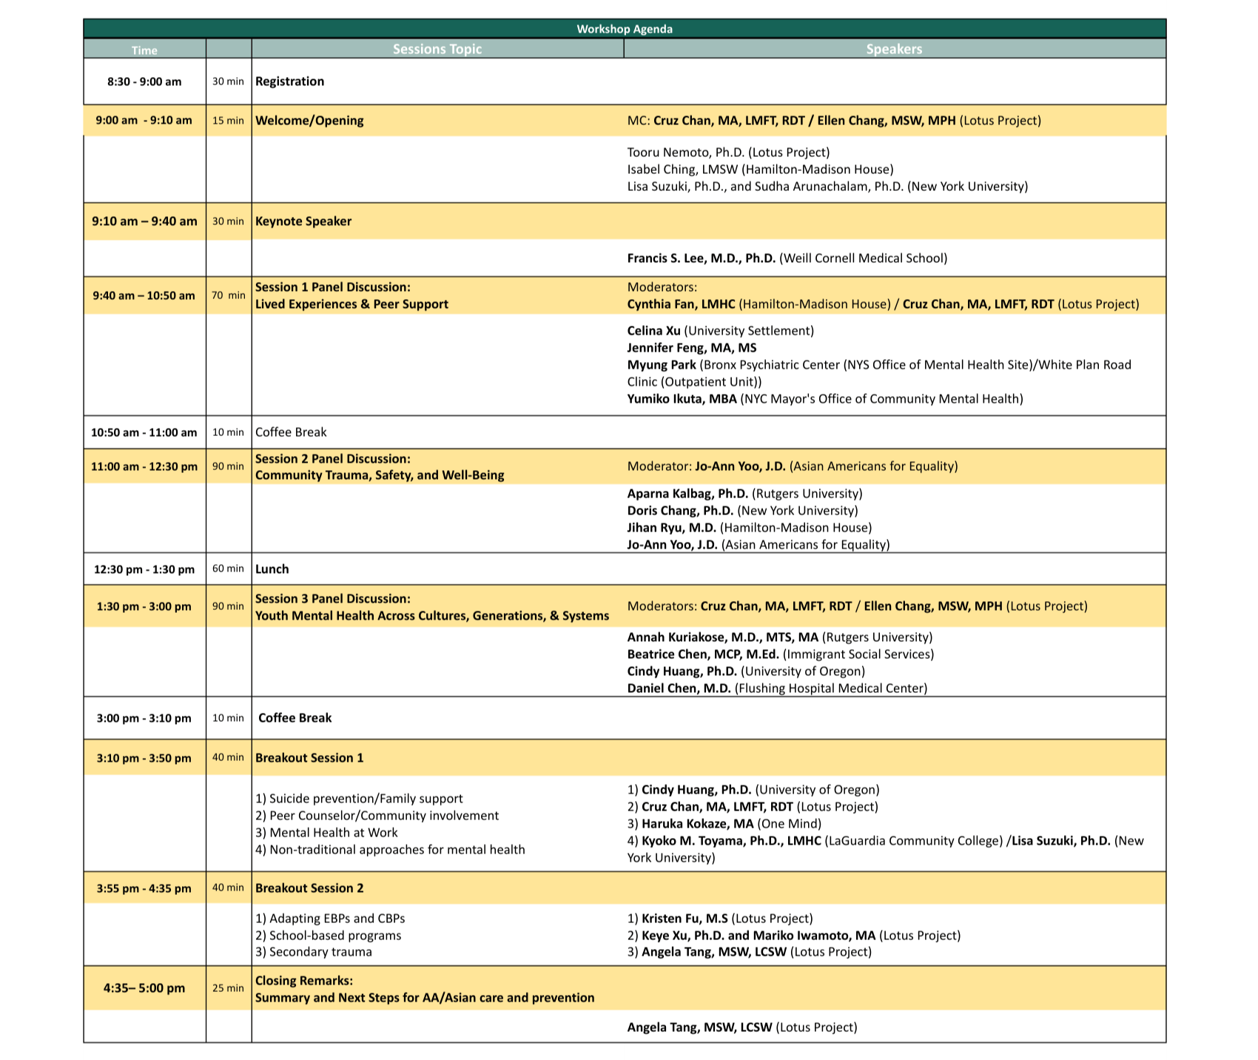Select the '8:30 - 9:00 am' time cell
Screen dimensions: 1258x1060
click(144, 81)
